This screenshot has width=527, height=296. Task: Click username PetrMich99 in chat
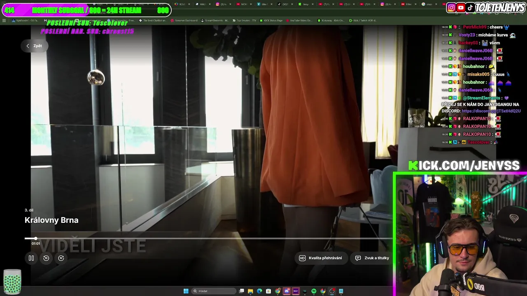tap(475, 27)
